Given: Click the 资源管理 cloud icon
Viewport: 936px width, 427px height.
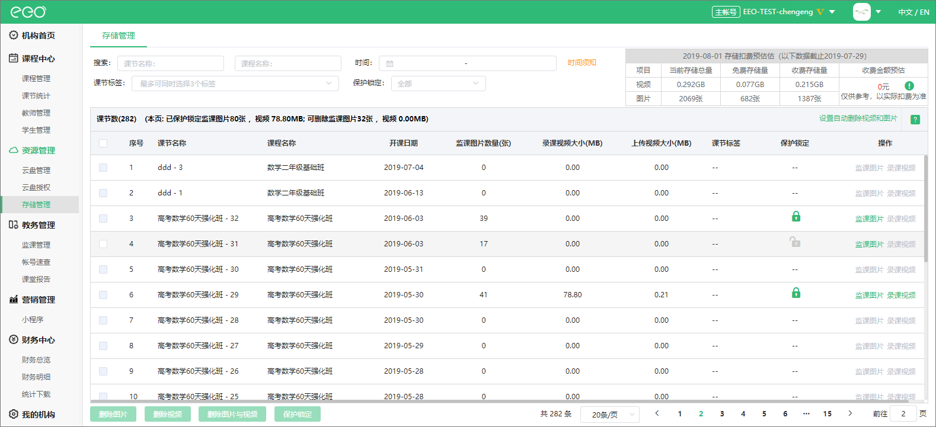Looking at the screenshot, I should (x=14, y=150).
